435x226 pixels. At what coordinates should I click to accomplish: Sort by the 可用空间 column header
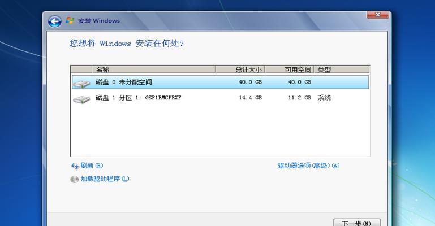point(290,69)
